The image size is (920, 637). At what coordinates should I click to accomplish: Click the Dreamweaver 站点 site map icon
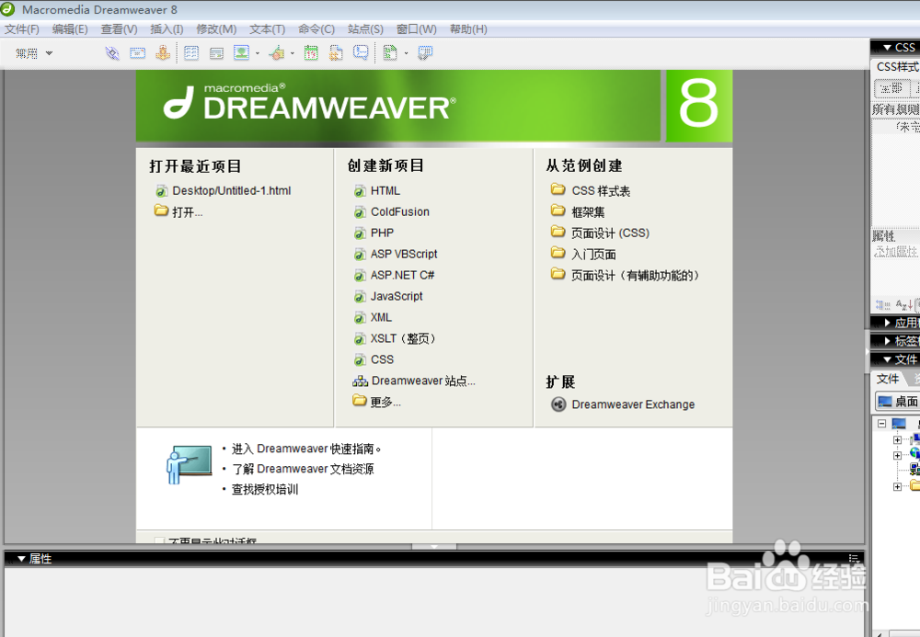[x=360, y=381]
